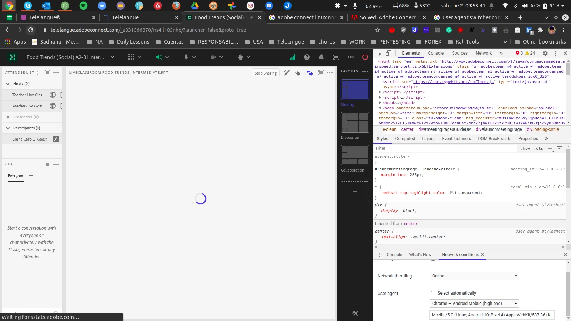Open the Layout styles tab
Image resolution: width=571 pixels, height=321 pixels.
point(428,139)
